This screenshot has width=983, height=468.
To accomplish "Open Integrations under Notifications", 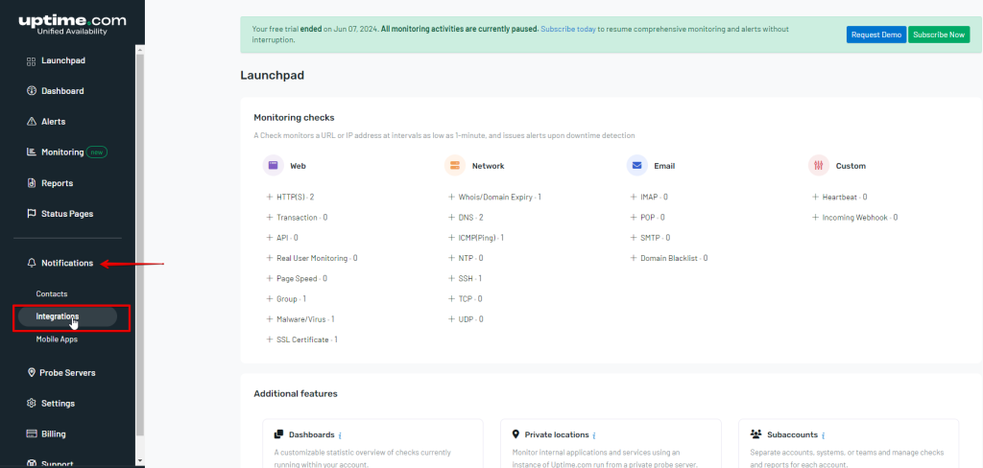I will pos(58,316).
